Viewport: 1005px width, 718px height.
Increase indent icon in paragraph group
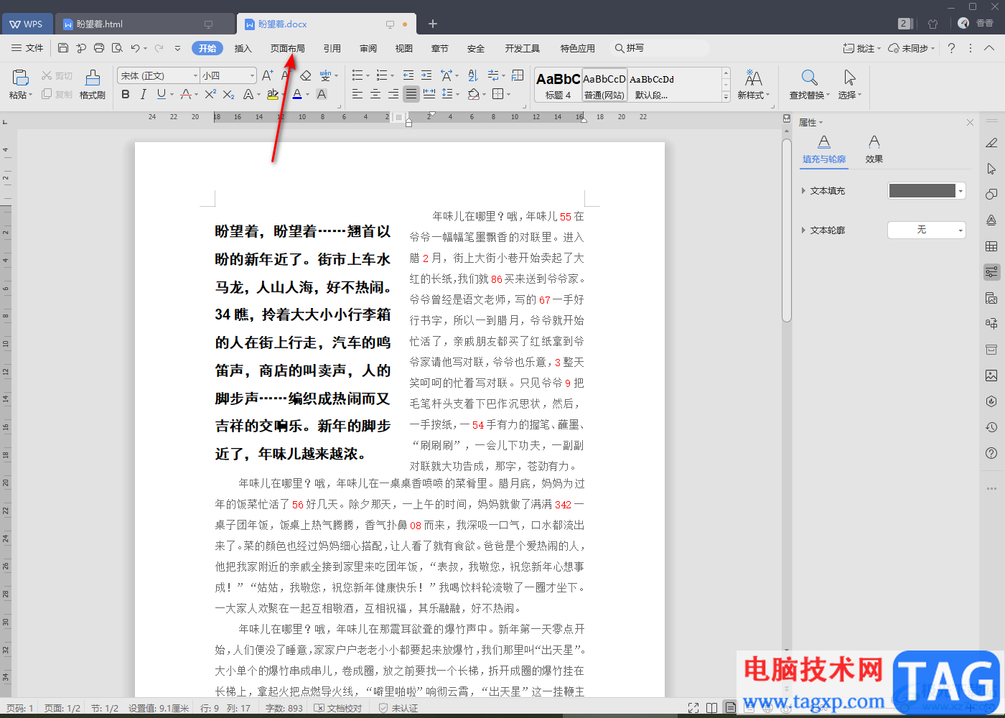[426, 75]
